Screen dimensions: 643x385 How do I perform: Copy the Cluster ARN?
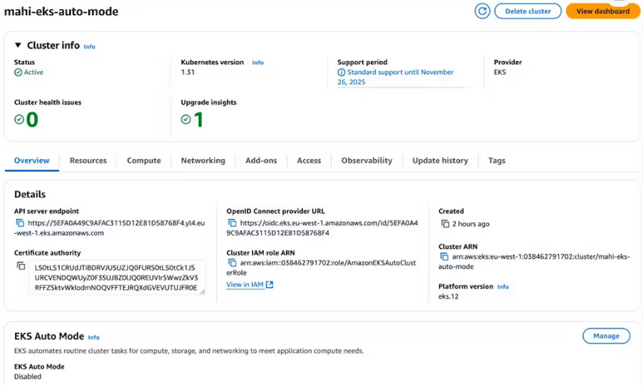[x=444, y=256]
